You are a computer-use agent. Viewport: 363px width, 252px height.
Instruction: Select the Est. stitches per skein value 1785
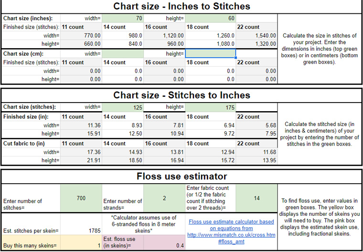pos(81,224)
